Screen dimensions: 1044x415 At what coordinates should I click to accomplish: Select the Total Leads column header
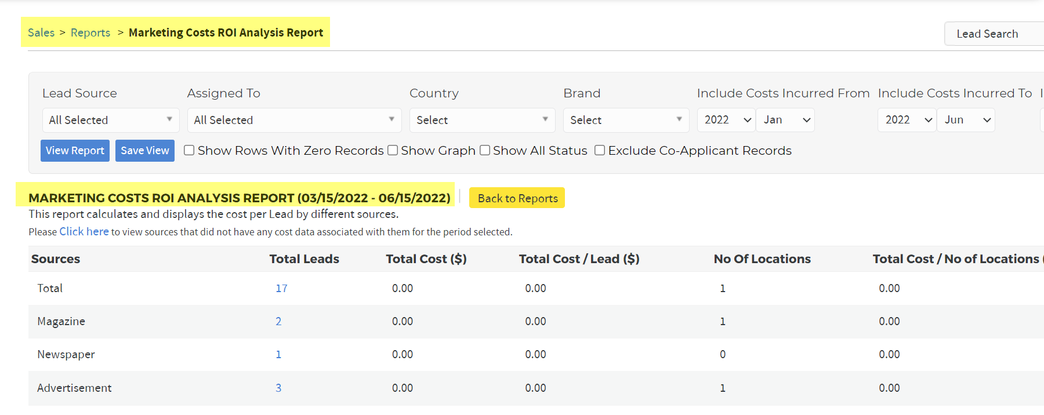[x=304, y=259]
